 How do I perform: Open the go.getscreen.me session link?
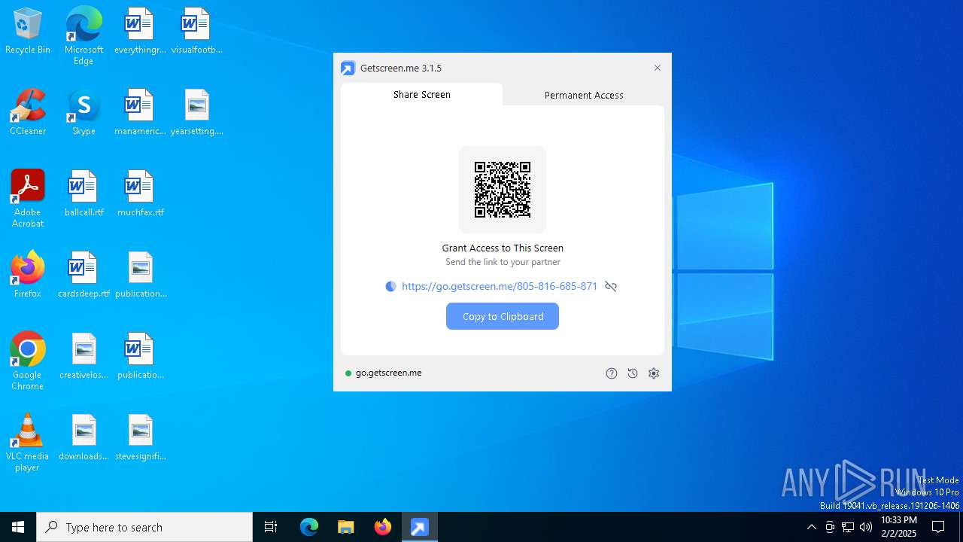[x=500, y=286]
